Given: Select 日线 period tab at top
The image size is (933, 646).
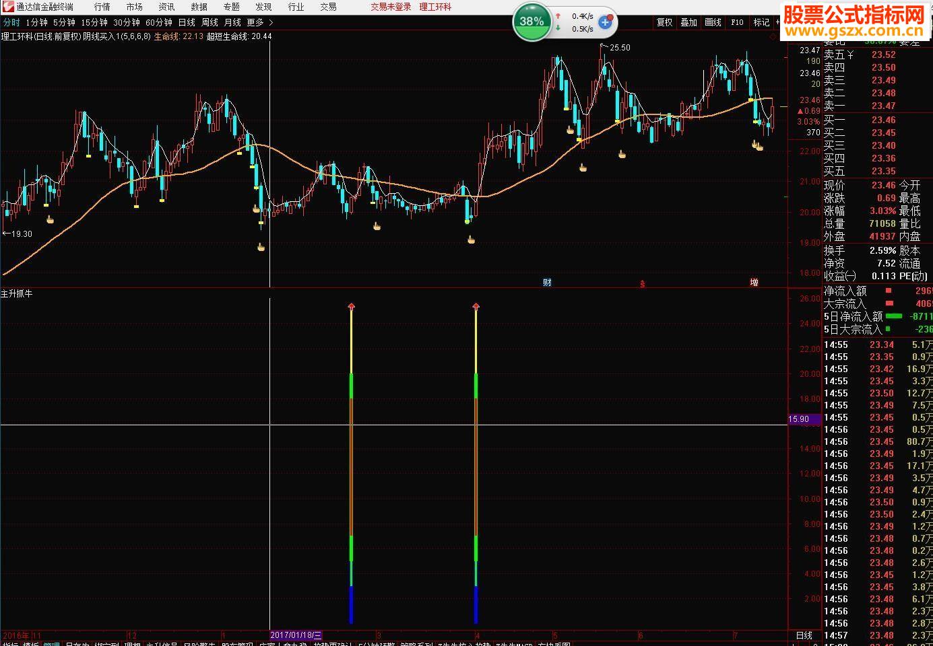Looking at the screenshot, I should tap(187, 22).
